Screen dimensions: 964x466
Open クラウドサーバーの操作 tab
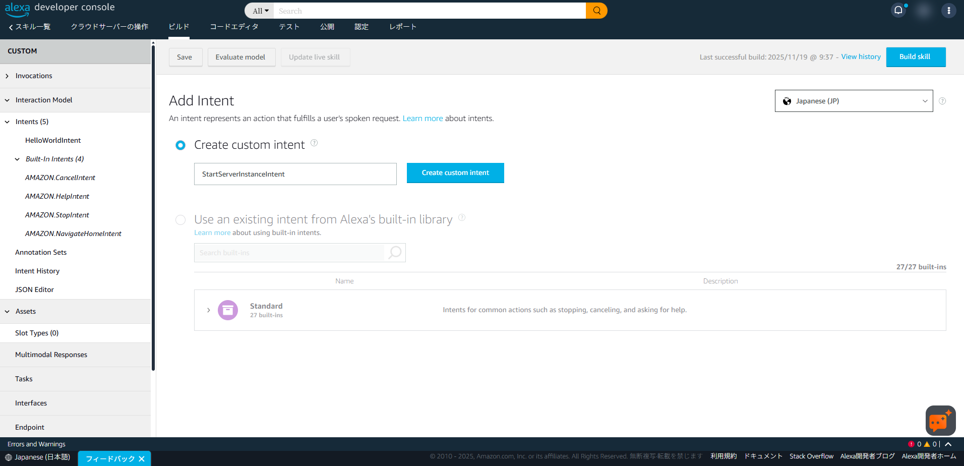point(109,27)
